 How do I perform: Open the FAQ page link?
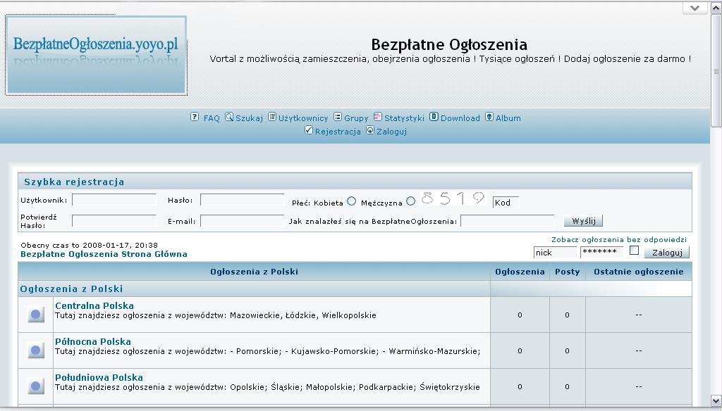[x=212, y=118]
